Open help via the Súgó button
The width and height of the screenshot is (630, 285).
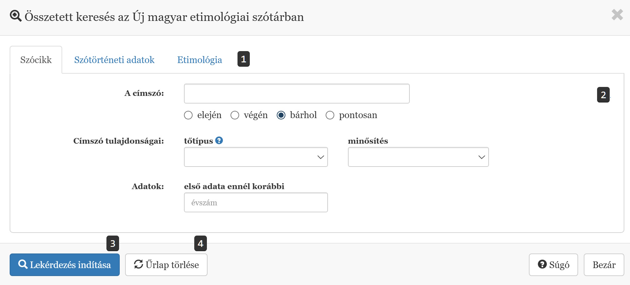point(553,265)
